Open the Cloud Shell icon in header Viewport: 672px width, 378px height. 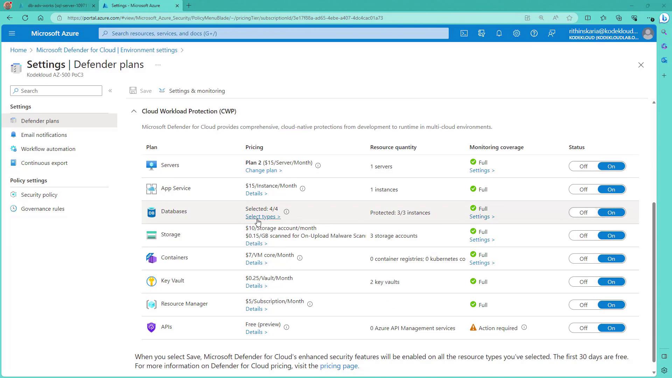coord(464,34)
